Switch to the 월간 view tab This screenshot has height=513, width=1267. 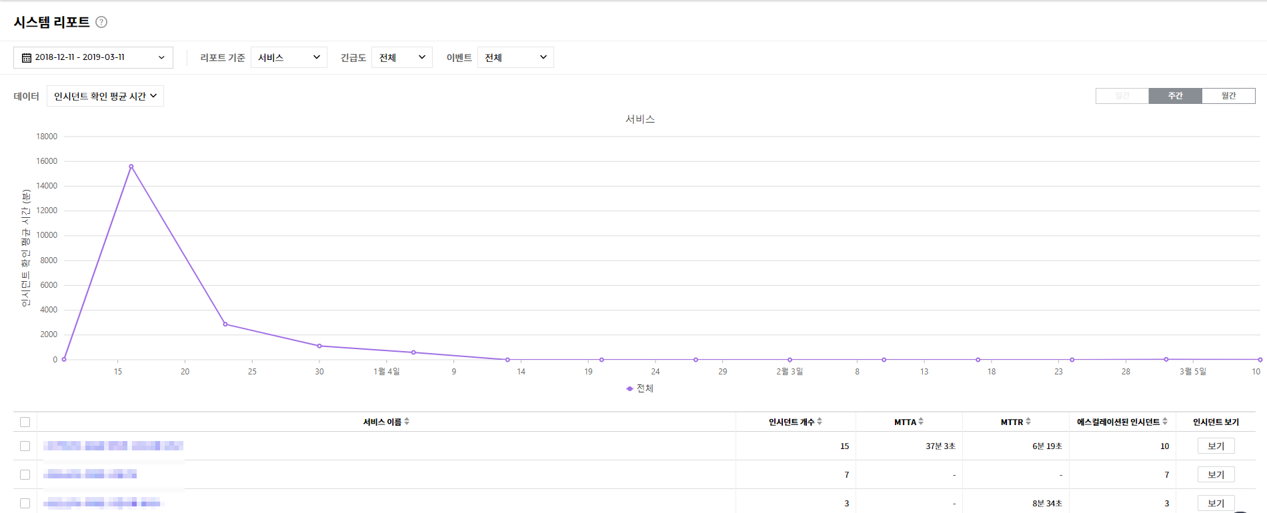[x=1228, y=96]
